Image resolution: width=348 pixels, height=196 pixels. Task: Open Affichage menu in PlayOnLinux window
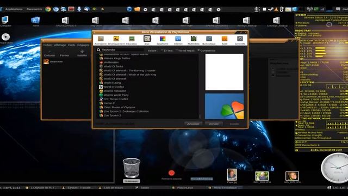[60, 45]
